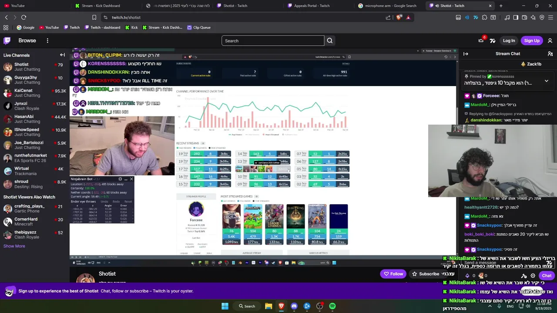This screenshot has width=557, height=313.
Task: Open Discord from the taskbar
Action: (294, 306)
